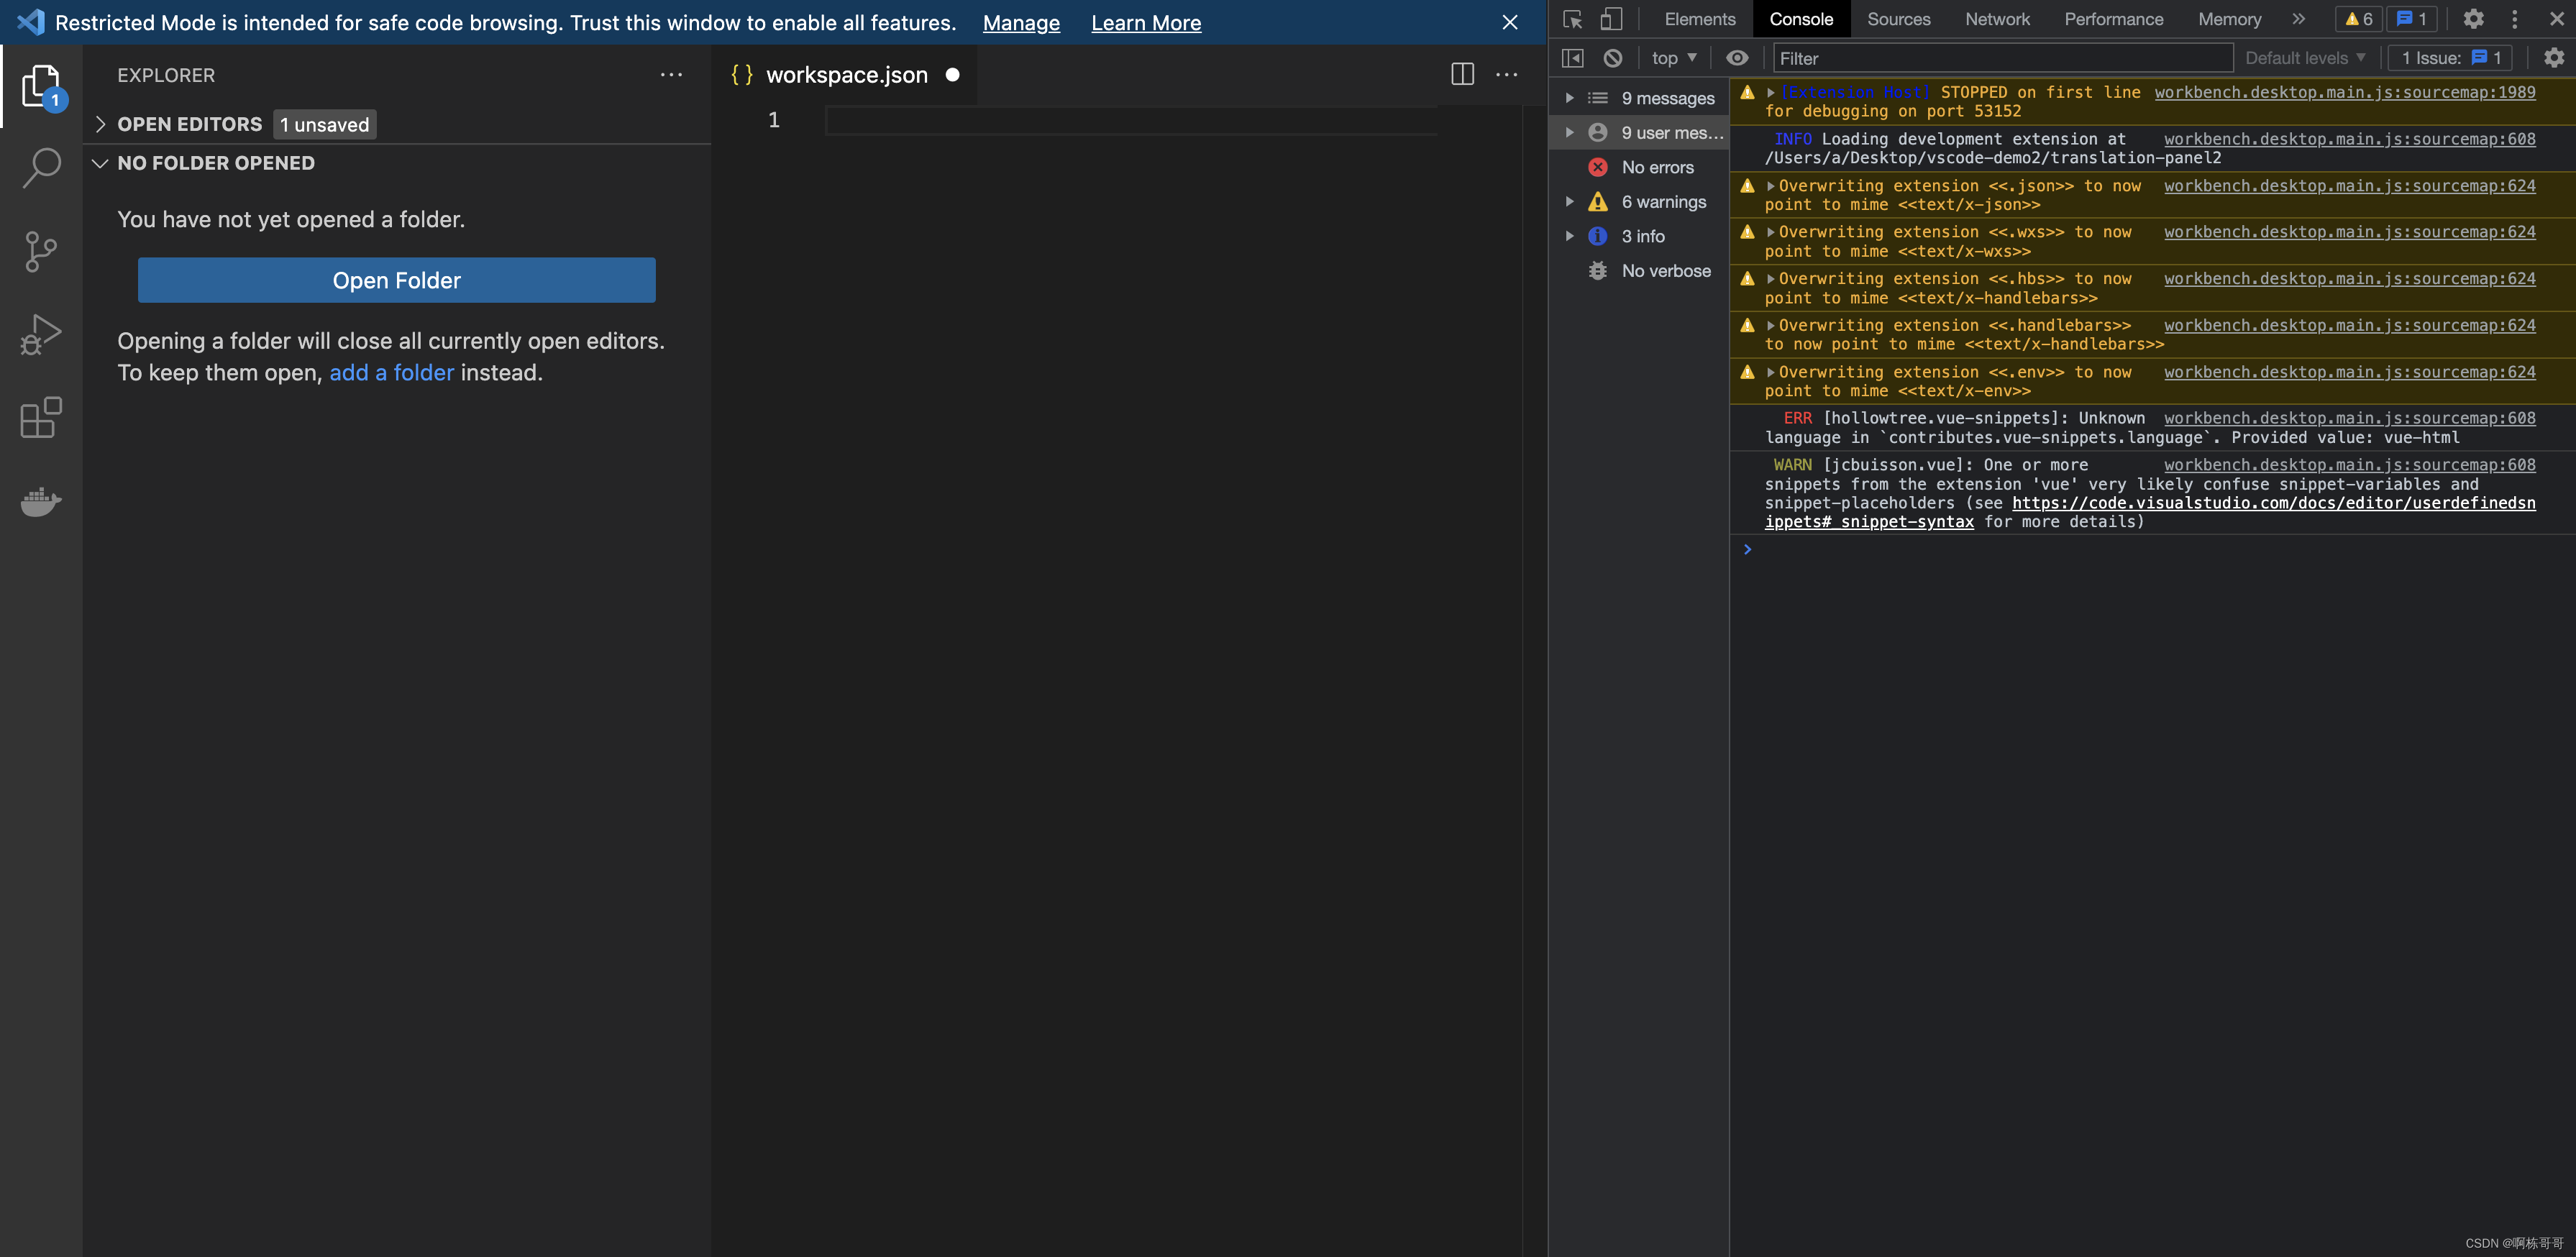The width and height of the screenshot is (2576, 1257).
Task: Click the 1 message issue badge in tab bar
Action: [x=2412, y=19]
